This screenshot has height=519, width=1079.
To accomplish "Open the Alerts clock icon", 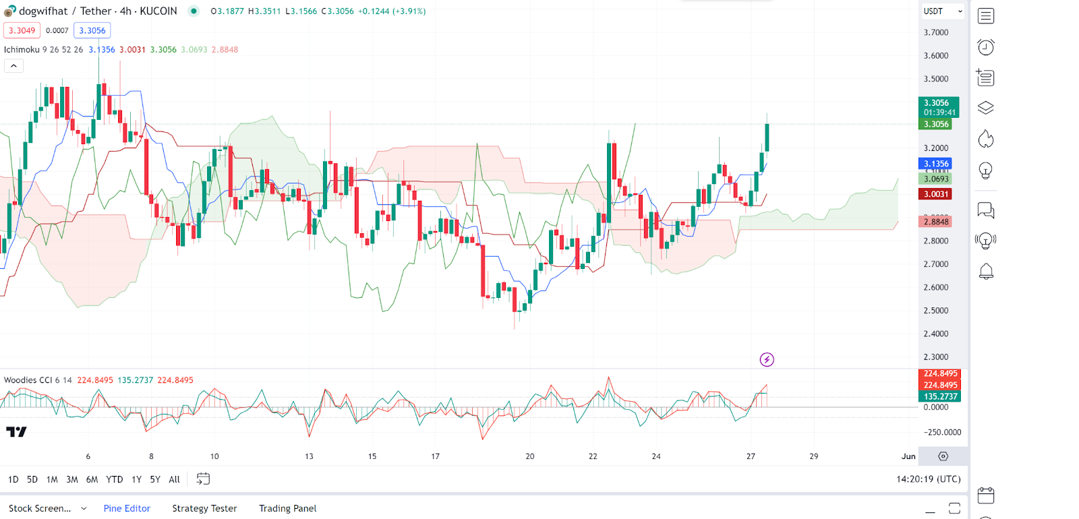I will pyautogui.click(x=986, y=47).
